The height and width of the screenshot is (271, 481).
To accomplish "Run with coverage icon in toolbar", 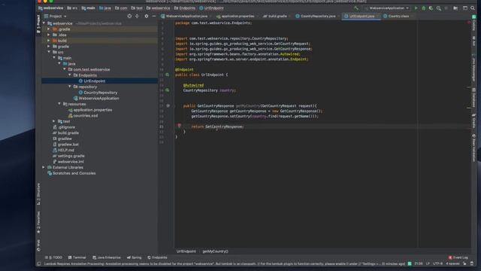I will (x=431, y=8).
